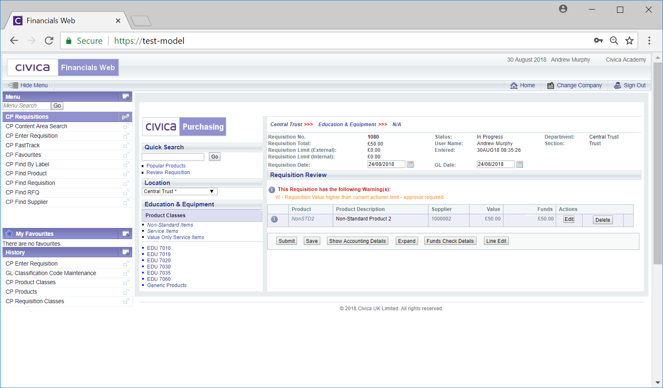The height and width of the screenshot is (388, 663).
Task: Click the Quick Search text field
Action: coord(173,157)
